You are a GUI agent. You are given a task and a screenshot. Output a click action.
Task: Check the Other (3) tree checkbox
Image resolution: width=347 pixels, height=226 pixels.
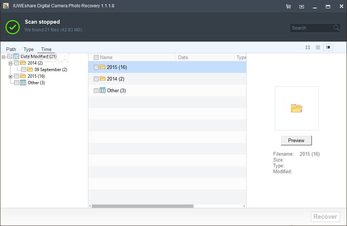click(16, 83)
